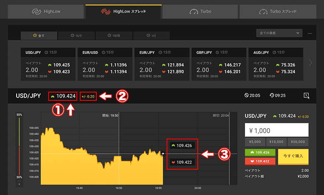The height and width of the screenshot is (195, 324).
Task: Open the Turbo tab
Action: tap(200, 12)
